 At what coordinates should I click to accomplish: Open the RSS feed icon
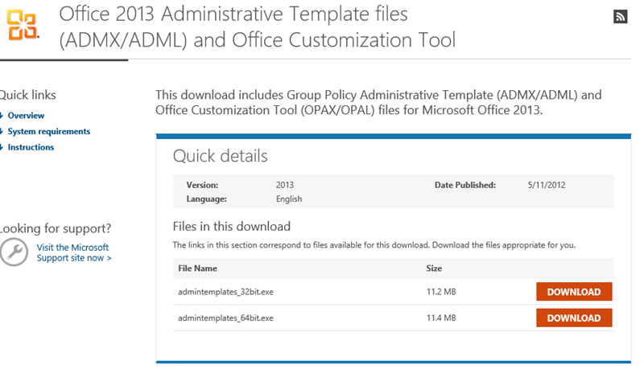pyautogui.click(x=620, y=17)
